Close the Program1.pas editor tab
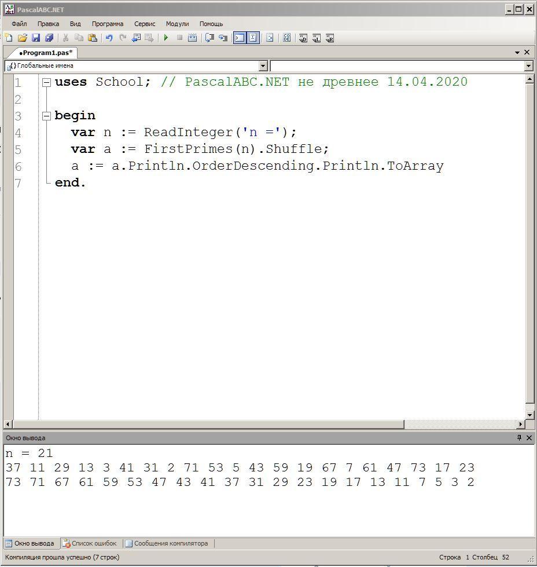Viewport: 537px width, 567px height. coord(527,53)
